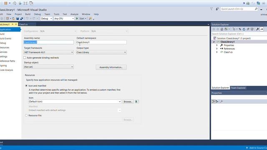The height and width of the screenshot is (150, 267).
Task: Expand Class1.cs node in Solution Explorer
Action: tap(217, 52)
